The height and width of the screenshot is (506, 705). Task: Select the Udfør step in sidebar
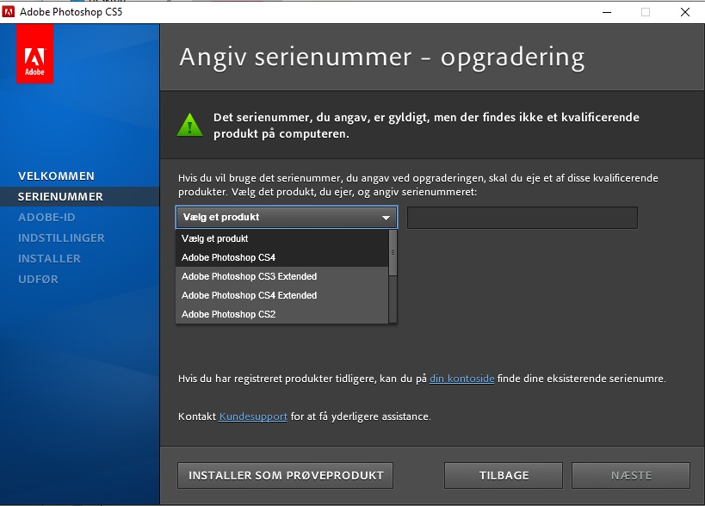tap(38, 280)
